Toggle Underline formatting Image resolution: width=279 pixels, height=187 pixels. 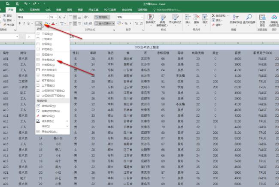pos(28,24)
